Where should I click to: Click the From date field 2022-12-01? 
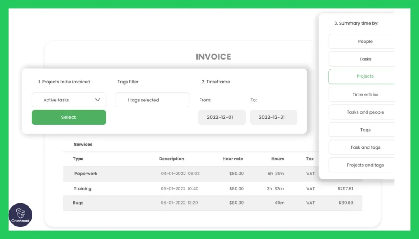pos(222,117)
